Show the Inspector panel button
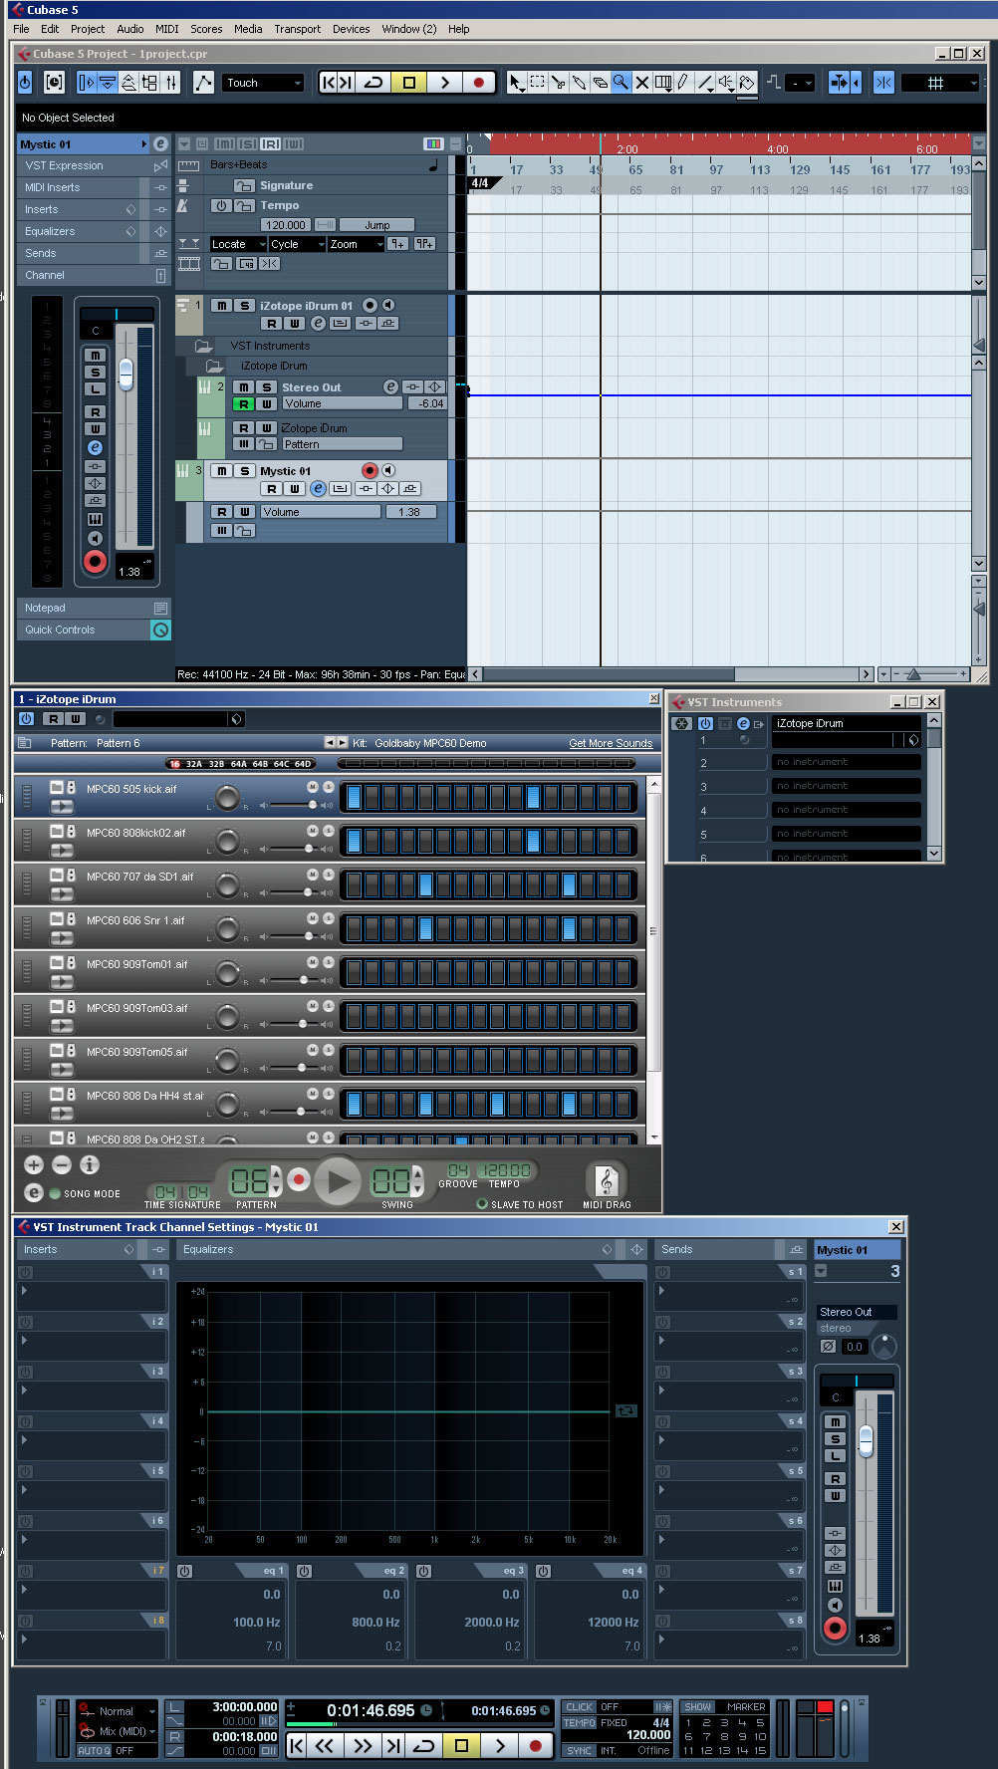 87,83
